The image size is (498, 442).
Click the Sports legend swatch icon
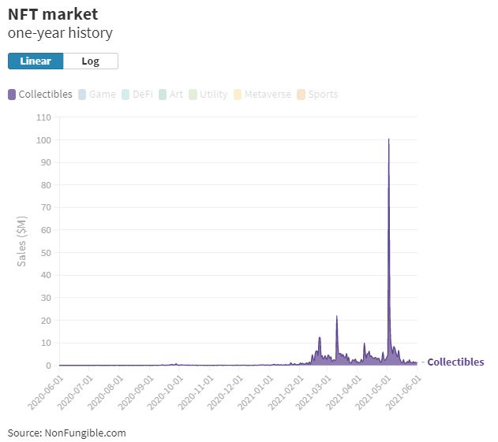coord(301,95)
